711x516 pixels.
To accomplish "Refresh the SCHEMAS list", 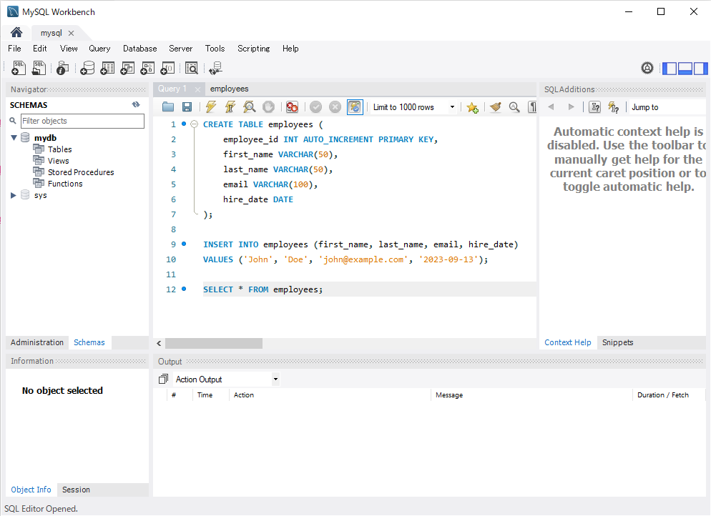I will tap(136, 104).
